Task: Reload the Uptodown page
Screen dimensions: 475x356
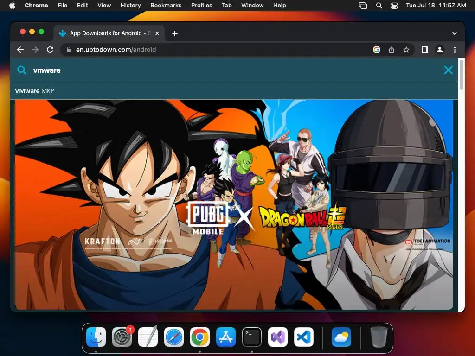Action: point(50,50)
